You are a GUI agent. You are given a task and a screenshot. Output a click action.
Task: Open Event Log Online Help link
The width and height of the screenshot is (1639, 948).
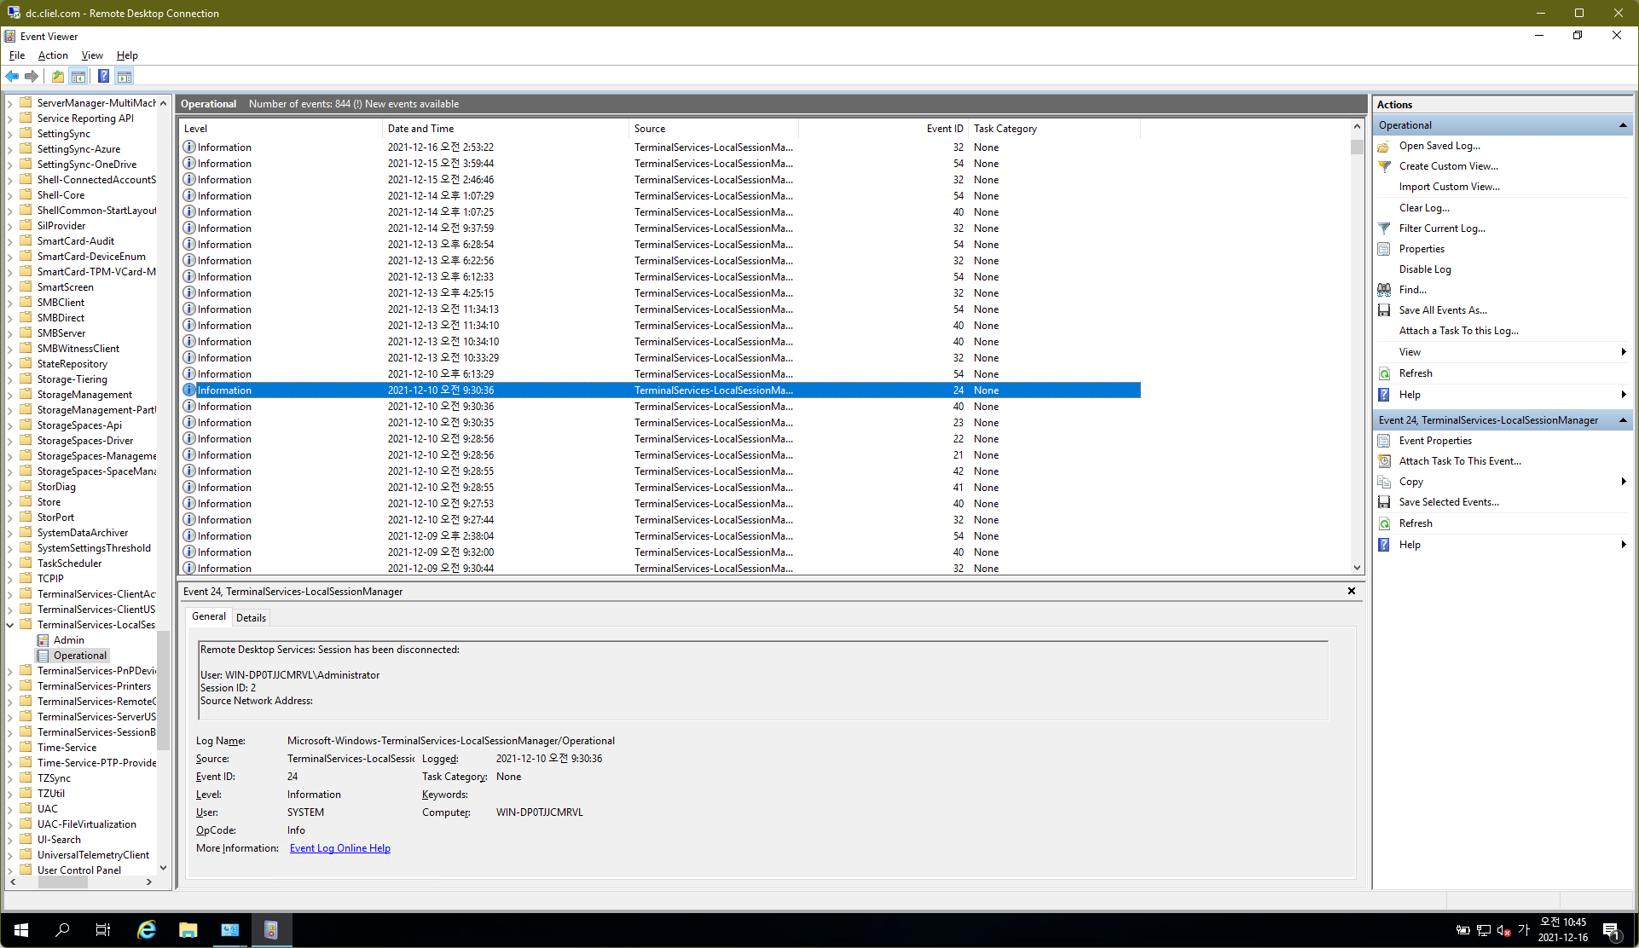[x=339, y=848]
